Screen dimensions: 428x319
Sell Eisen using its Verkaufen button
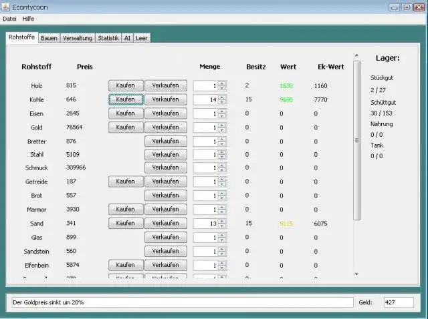coord(166,113)
